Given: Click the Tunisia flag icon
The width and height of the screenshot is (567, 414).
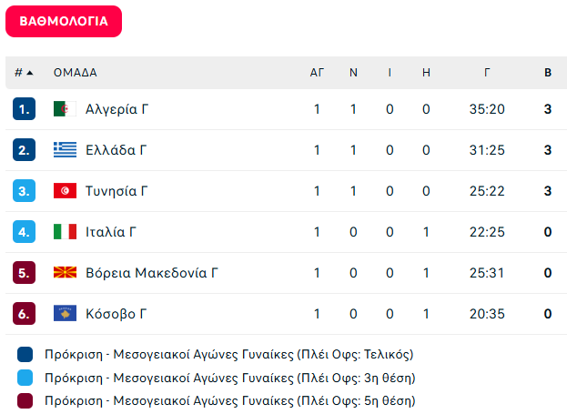Looking at the screenshot, I should (x=66, y=190).
